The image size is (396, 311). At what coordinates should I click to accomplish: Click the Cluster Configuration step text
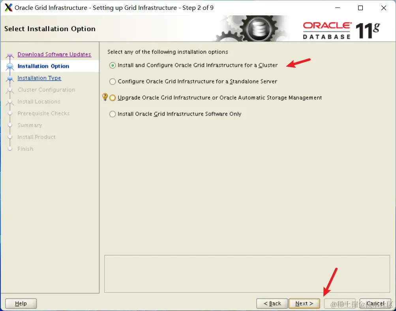point(46,90)
